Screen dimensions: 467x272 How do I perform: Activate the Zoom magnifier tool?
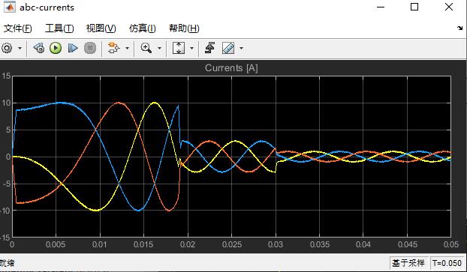[x=146, y=48]
